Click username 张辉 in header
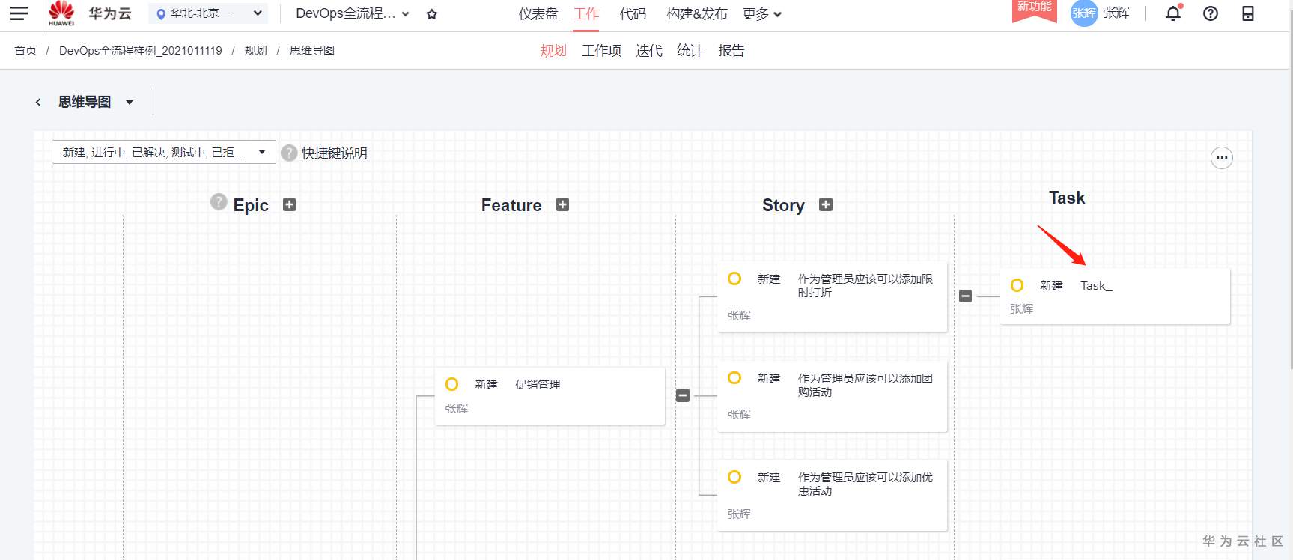This screenshot has width=1293, height=560. [x=1116, y=13]
